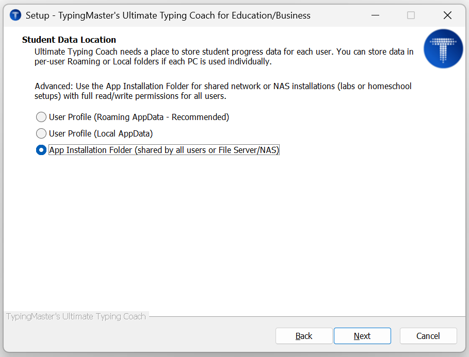Viewport: 469px width, 357px height.
Task: Click the TypingMaster icon in the title bar
Action: coord(15,15)
